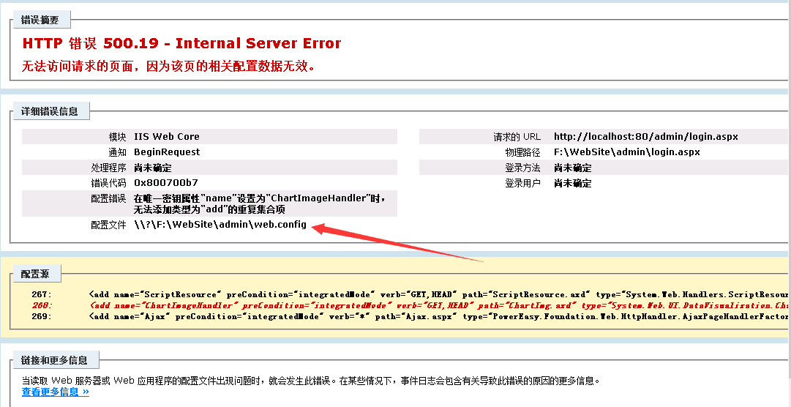Image resolution: width=791 pixels, height=407 pixels.
Task: Click the red 无法访问请求的页面 message
Action: coord(168,67)
